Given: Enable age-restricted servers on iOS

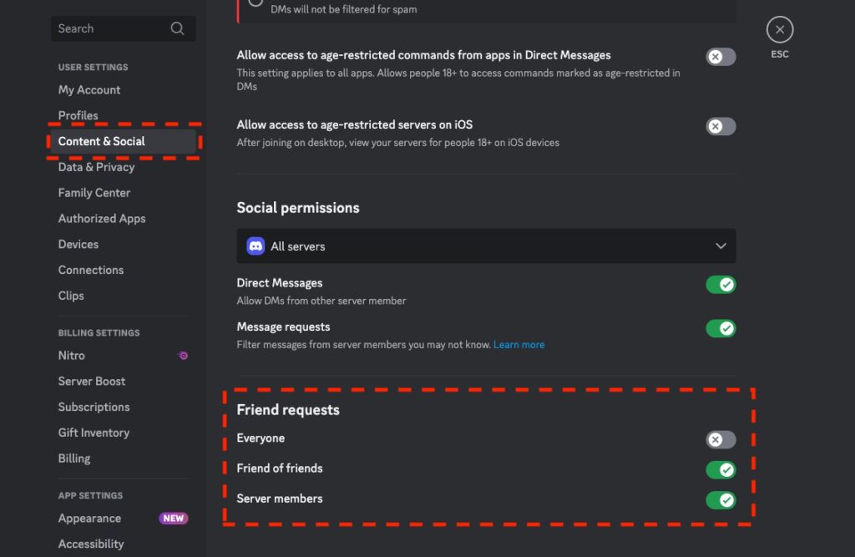Looking at the screenshot, I should click(x=721, y=126).
